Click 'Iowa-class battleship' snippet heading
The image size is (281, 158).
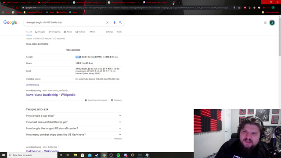37,44
